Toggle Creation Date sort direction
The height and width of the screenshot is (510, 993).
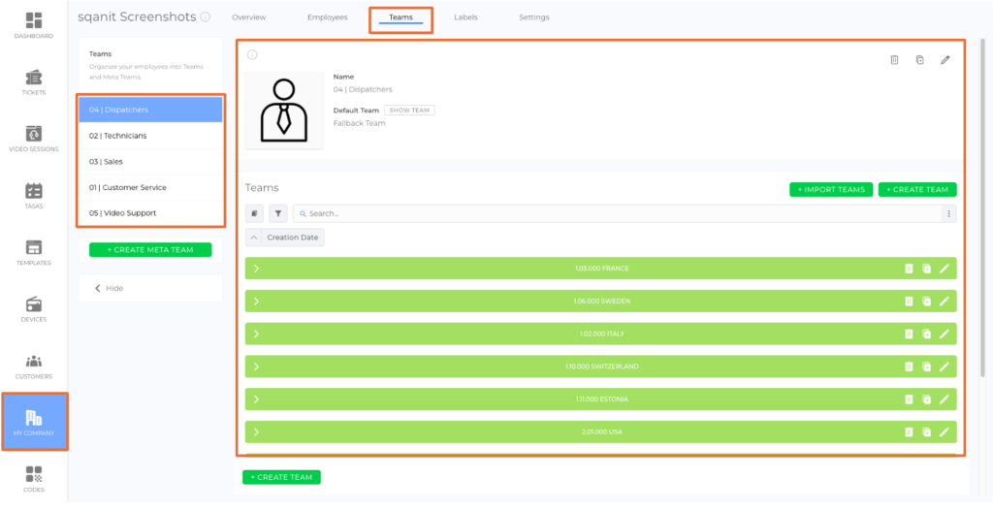(253, 238)
